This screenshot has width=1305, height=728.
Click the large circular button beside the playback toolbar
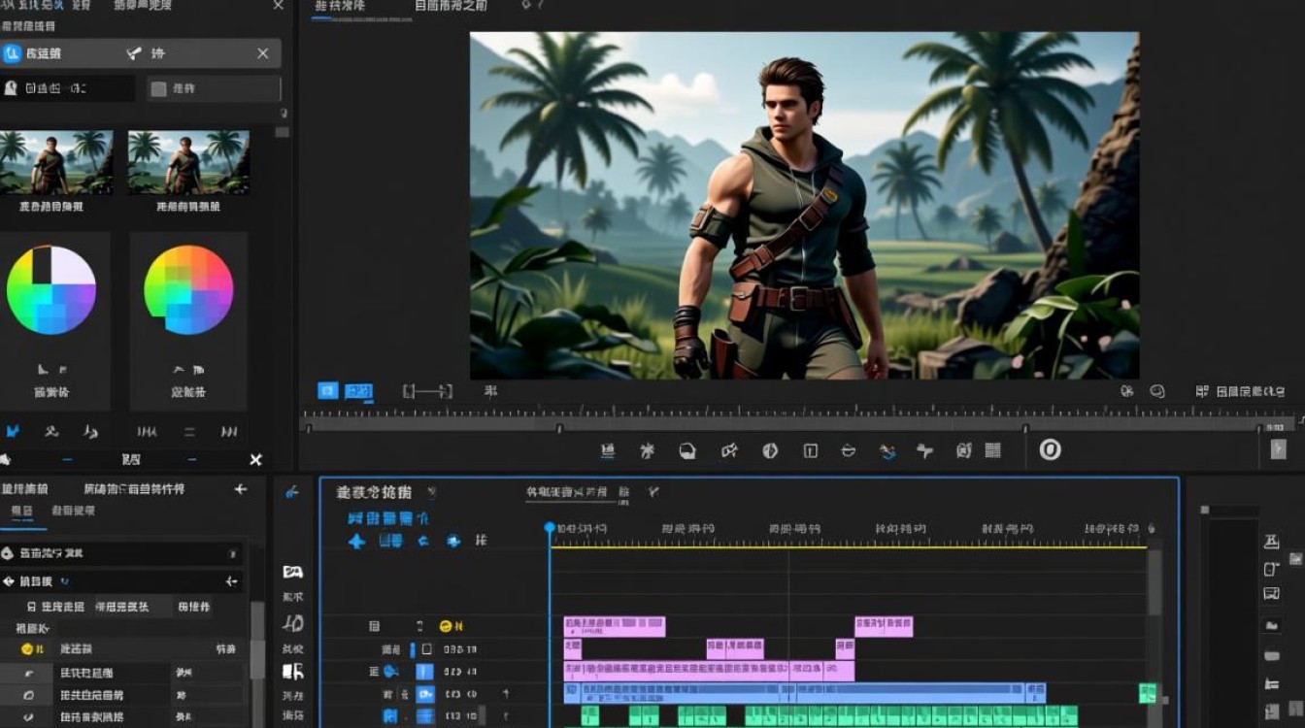(1050, 449)
